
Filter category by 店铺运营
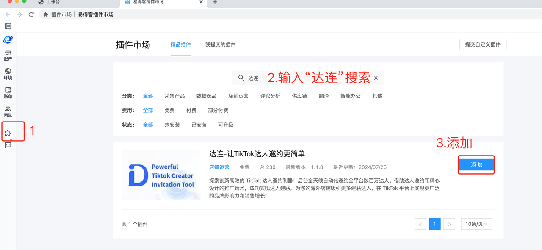[238, 96]
